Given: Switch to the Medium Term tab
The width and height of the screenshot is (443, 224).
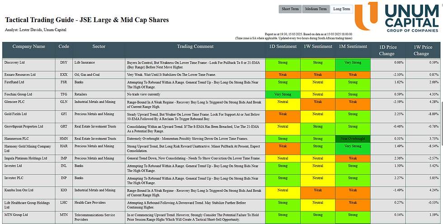Looking at the screenshot, I should tap(316, 9).
